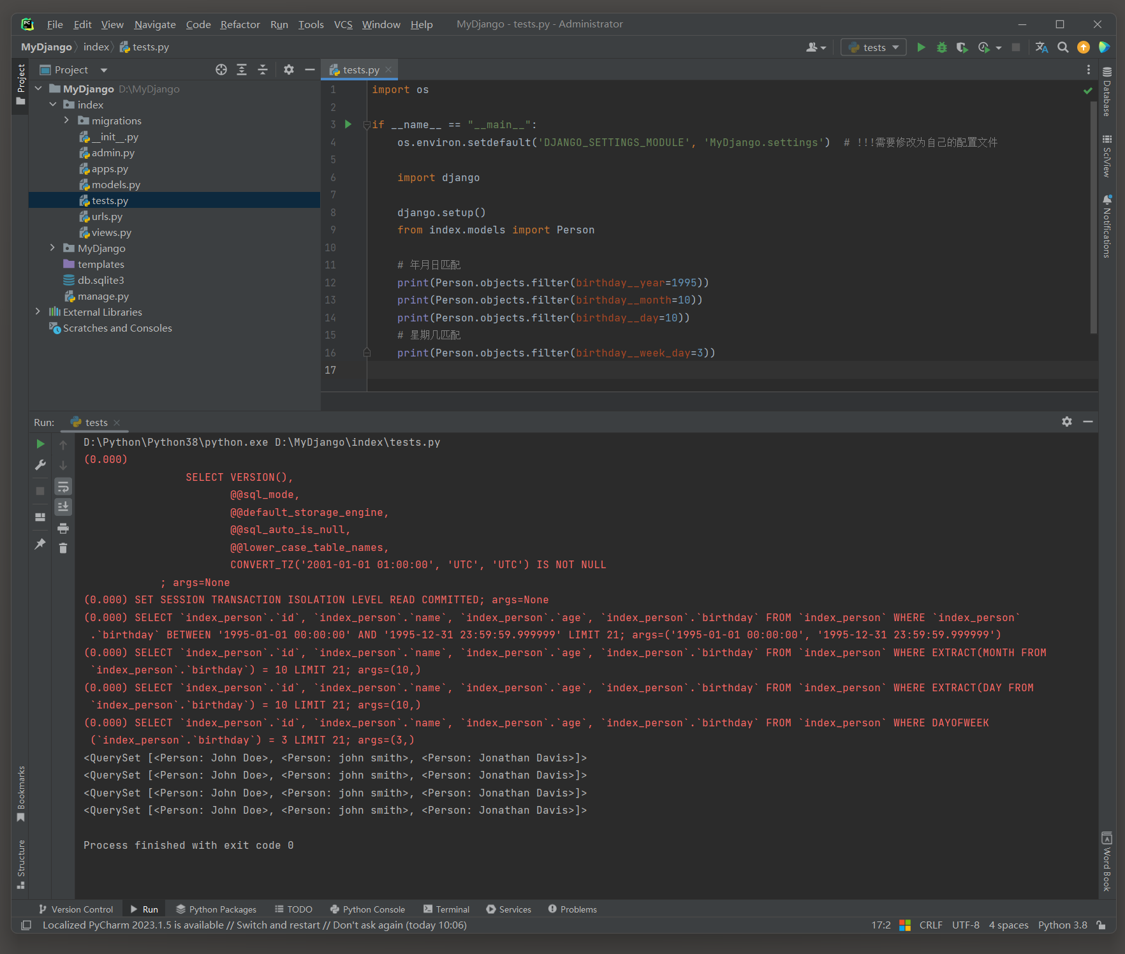This screenshot has width=1125, height=954.
Task: Clear all console output trash icon
Action: click(63, 548)
